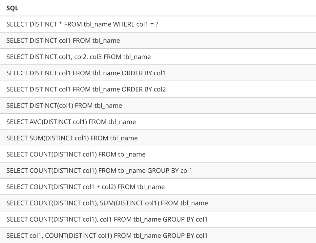Screen dimensions: 316x243
Task: Click the AVG(DISTINCT col1) query row
Action: (158, 122)
